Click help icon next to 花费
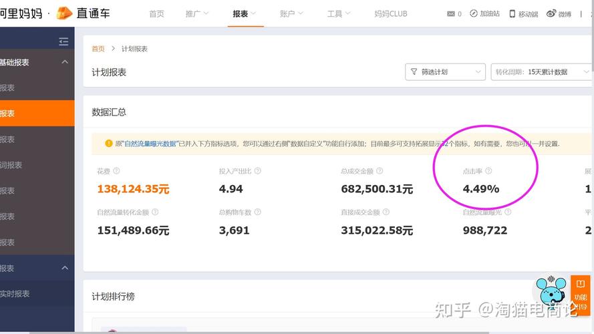Screen dimensions: 594x334 point(117,171)
